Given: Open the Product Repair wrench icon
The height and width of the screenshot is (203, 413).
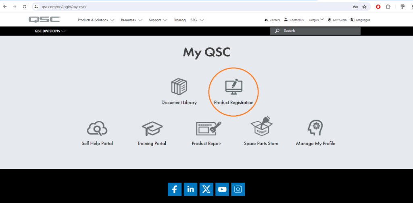Looking at the screenshot, I should coord(209,128).
